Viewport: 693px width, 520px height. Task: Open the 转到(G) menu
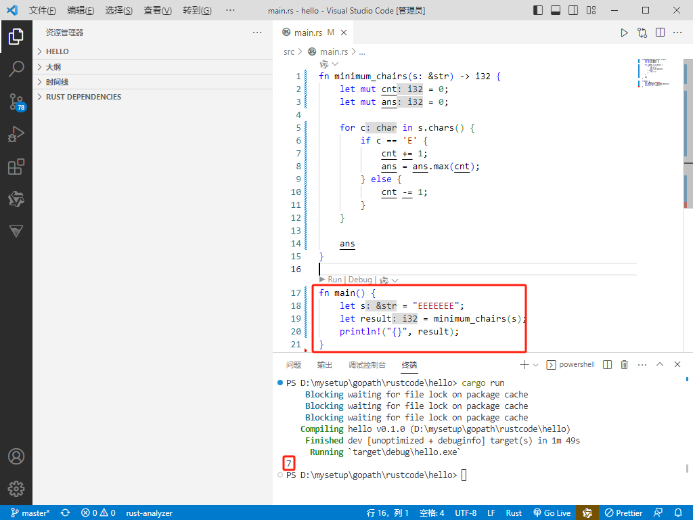coord(197,10)
